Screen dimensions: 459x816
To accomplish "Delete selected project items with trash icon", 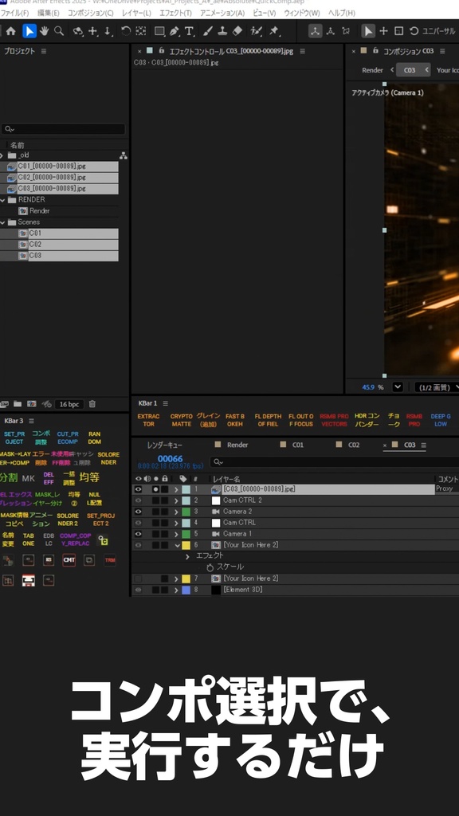I will [92, 404].
